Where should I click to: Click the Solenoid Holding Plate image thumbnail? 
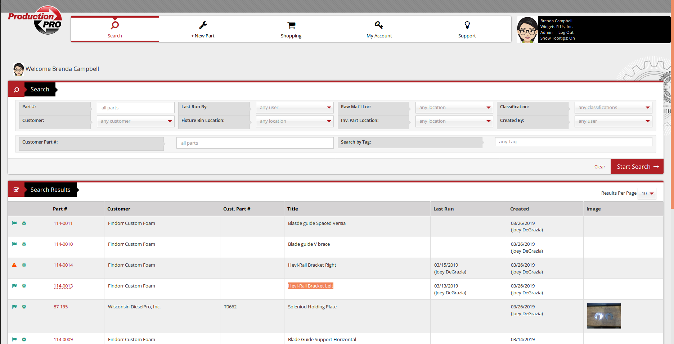click(604, 316)
